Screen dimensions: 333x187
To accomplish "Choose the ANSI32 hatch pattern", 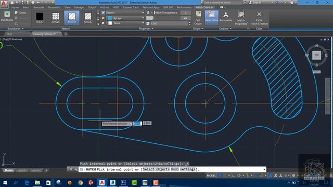I will 88,18.
